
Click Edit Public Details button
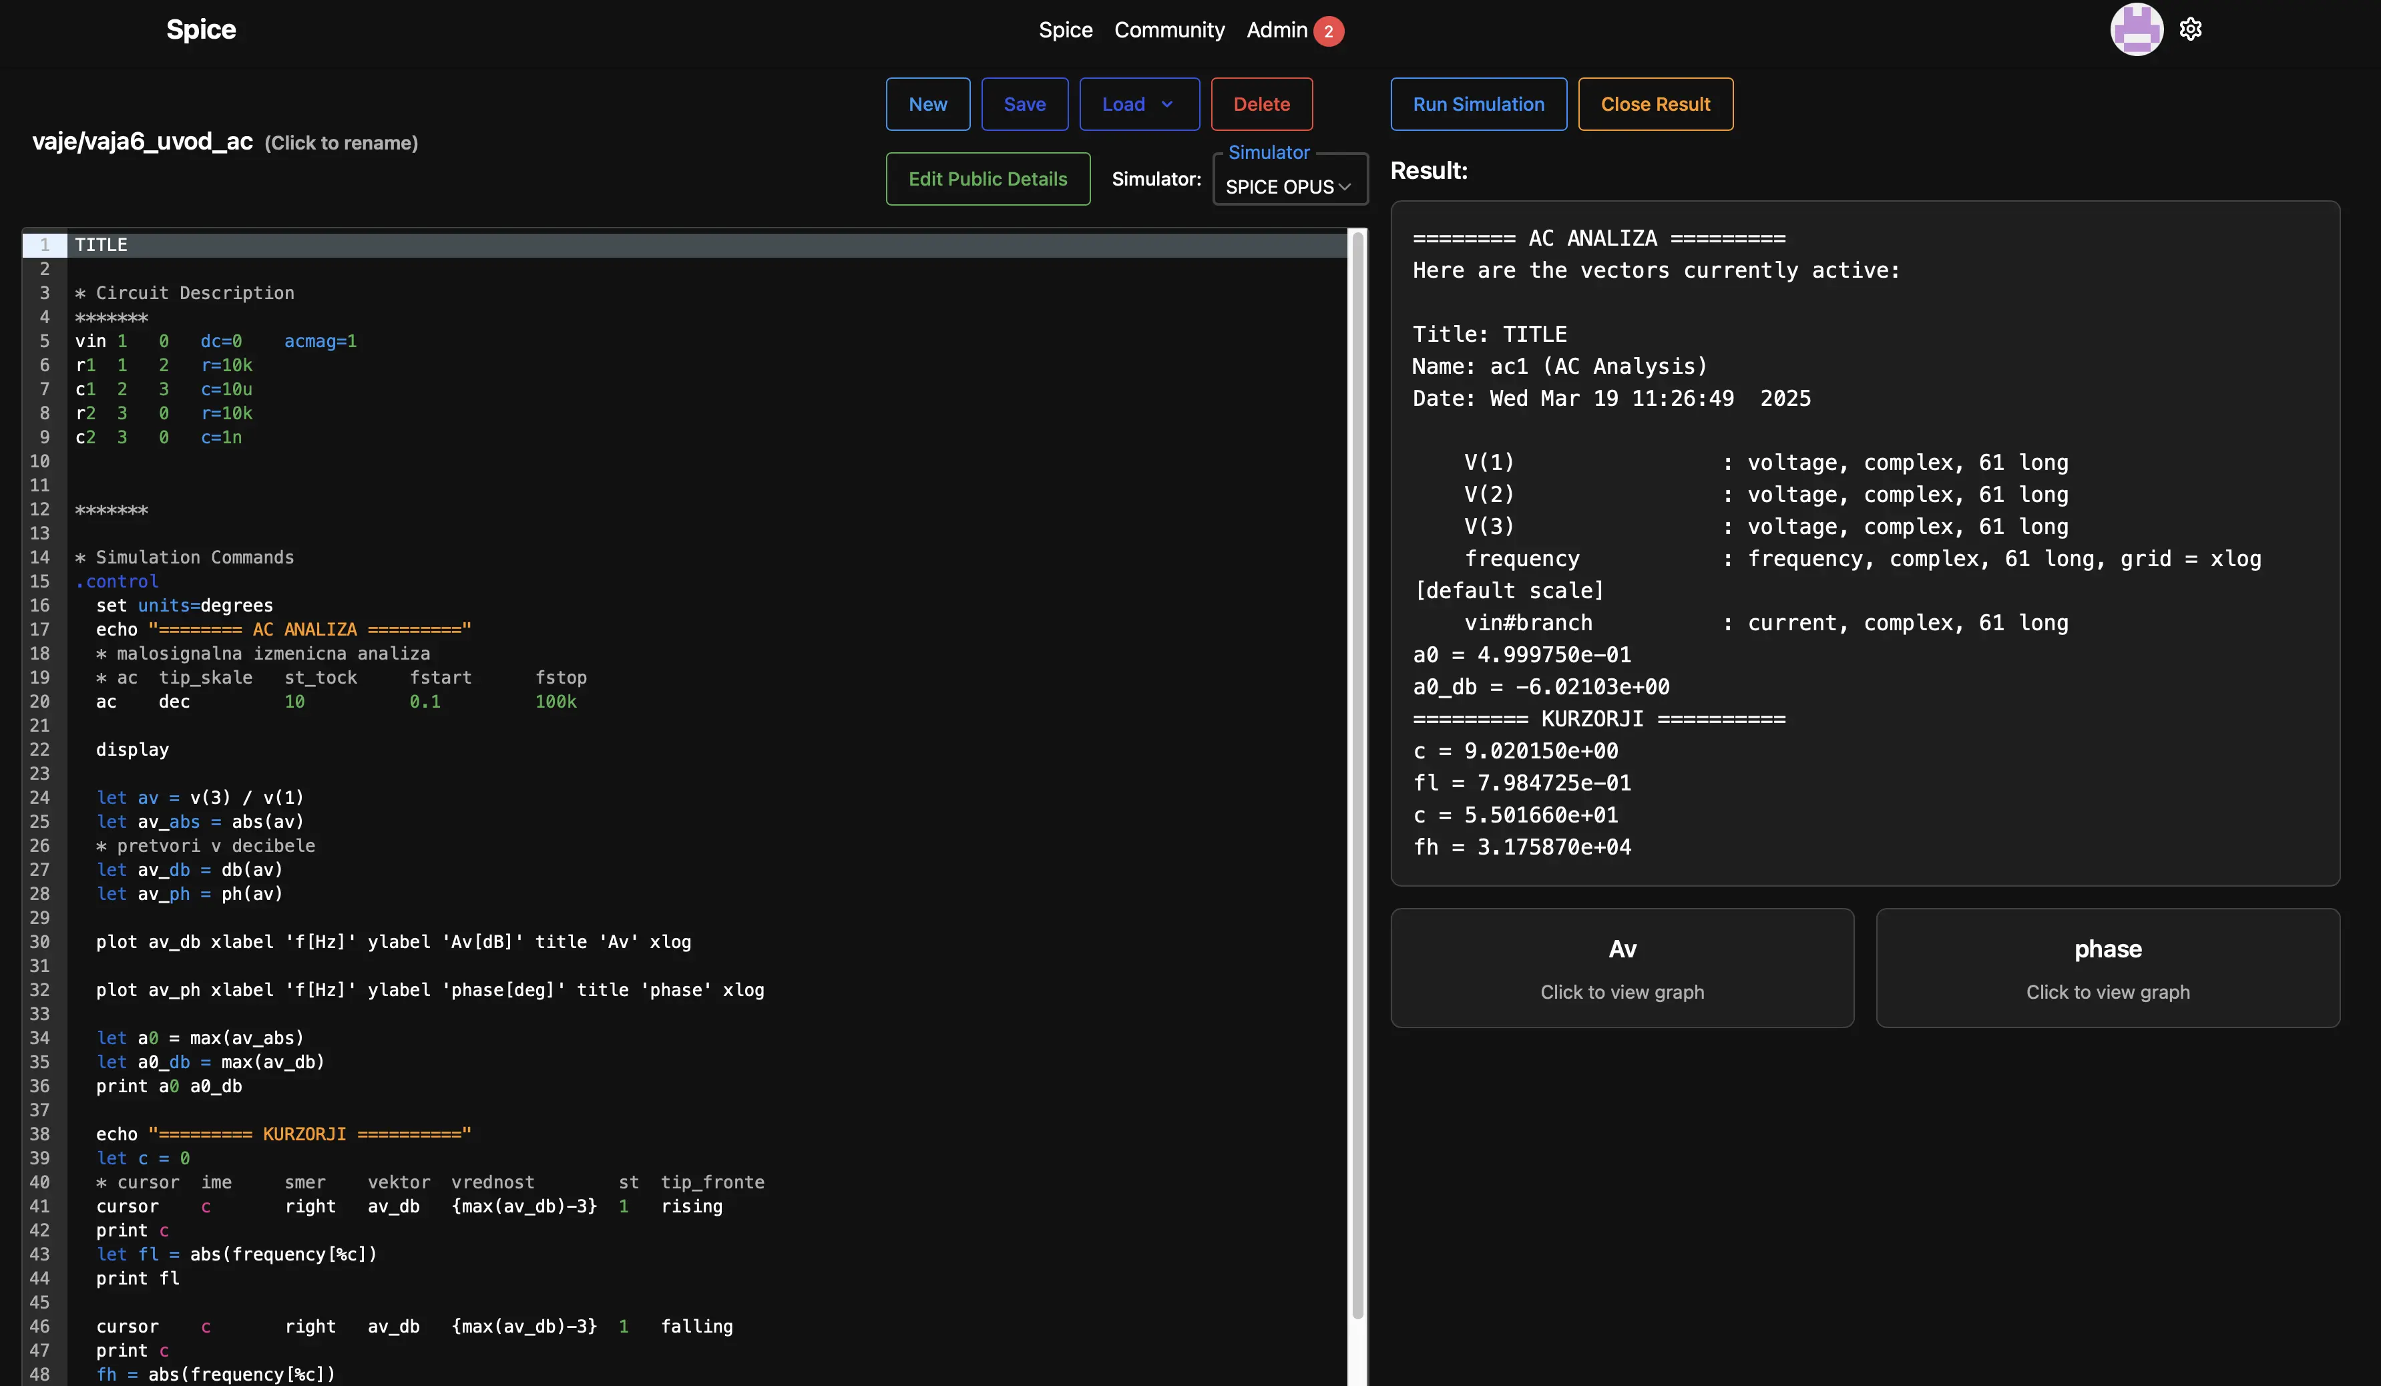988,178
